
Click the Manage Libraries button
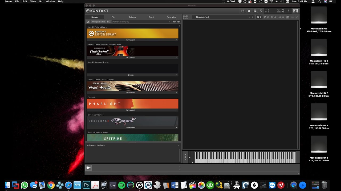(98, 22)
